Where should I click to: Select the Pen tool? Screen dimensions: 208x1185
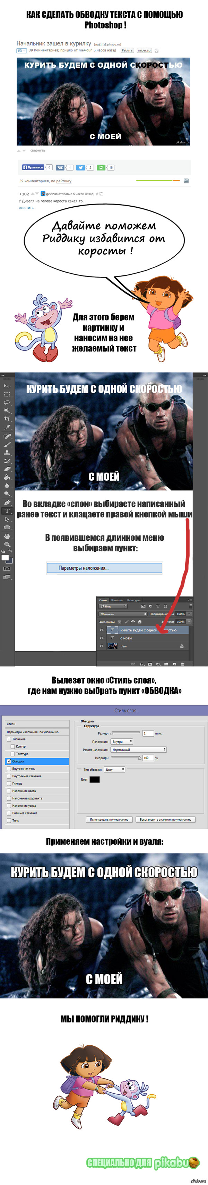click(7, 502)
